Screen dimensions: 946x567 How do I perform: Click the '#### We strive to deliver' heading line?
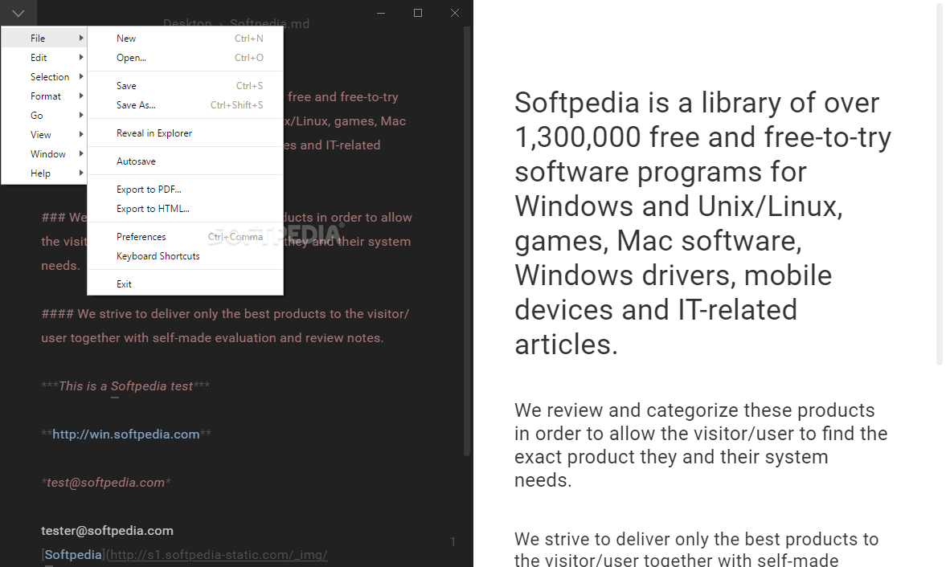[225, 326]
